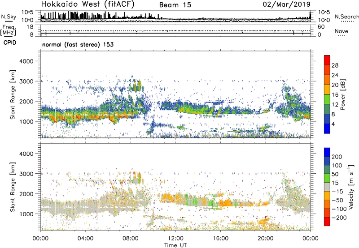Image resolution: width=359 pixels, height=248 pixels.
Task: Pick bright blue bottom segment of Power color bar
Action: (327, 128)
